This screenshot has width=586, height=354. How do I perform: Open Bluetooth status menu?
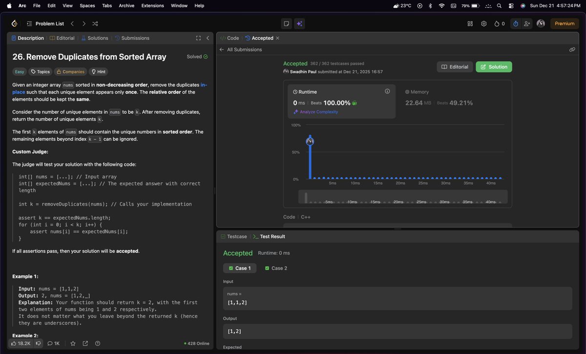[430, 5]
